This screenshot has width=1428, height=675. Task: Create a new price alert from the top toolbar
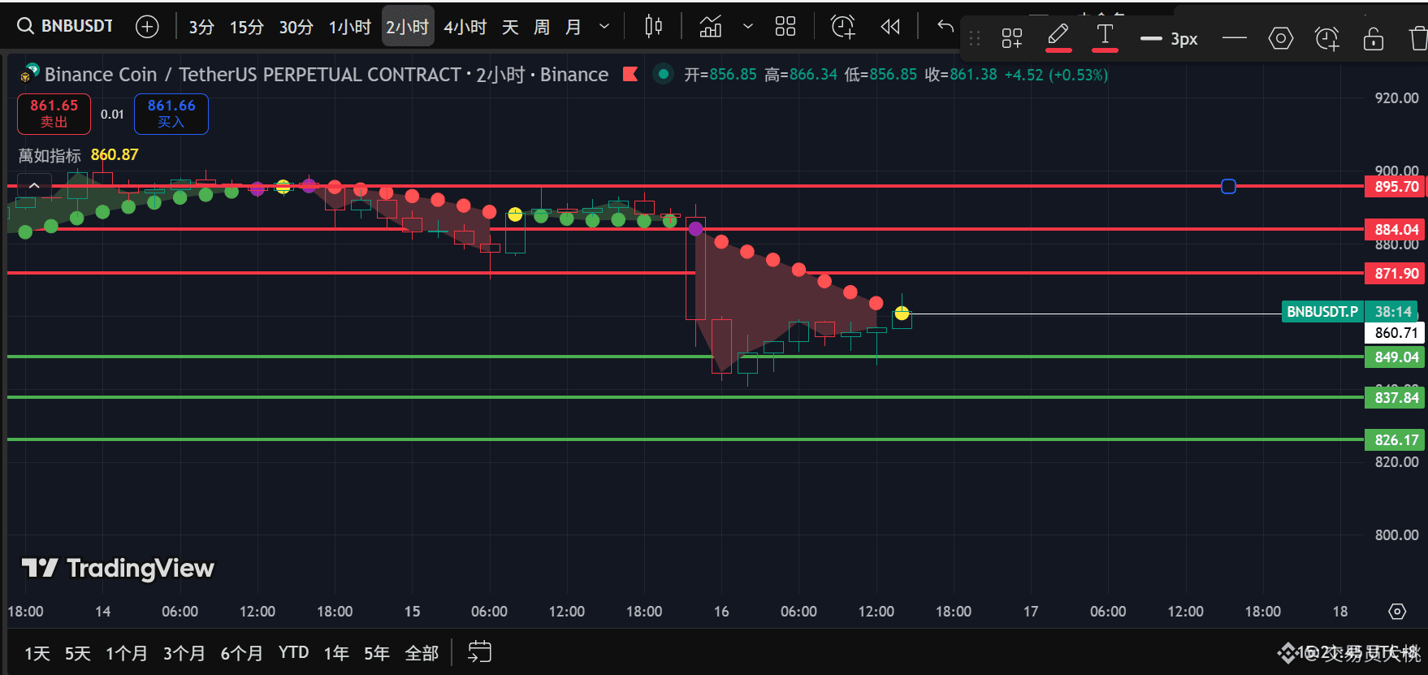(x=843, y=27)
